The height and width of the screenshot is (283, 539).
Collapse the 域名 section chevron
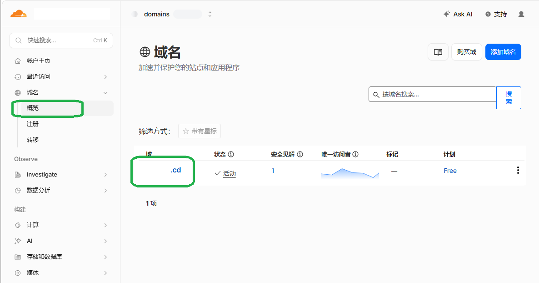coord(105,93)
